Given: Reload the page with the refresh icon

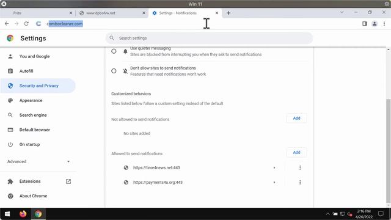Looking at the screenshot, I should [x=26, y=24].
